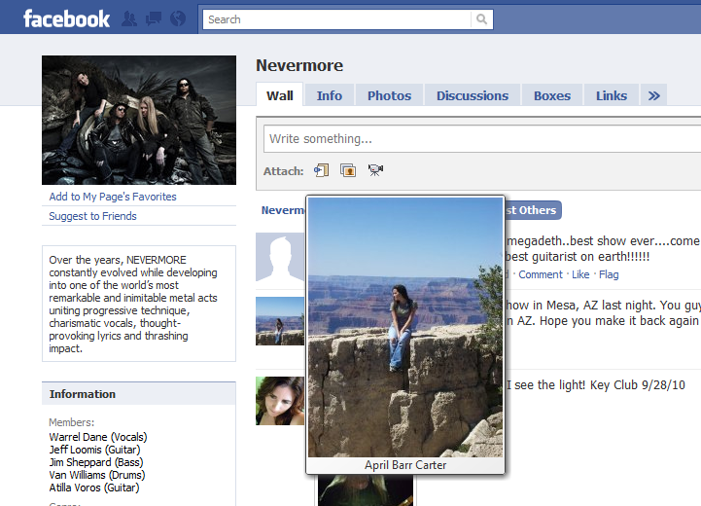Click the Facebook logo
701x506 pixels.
tap(66, 18)
